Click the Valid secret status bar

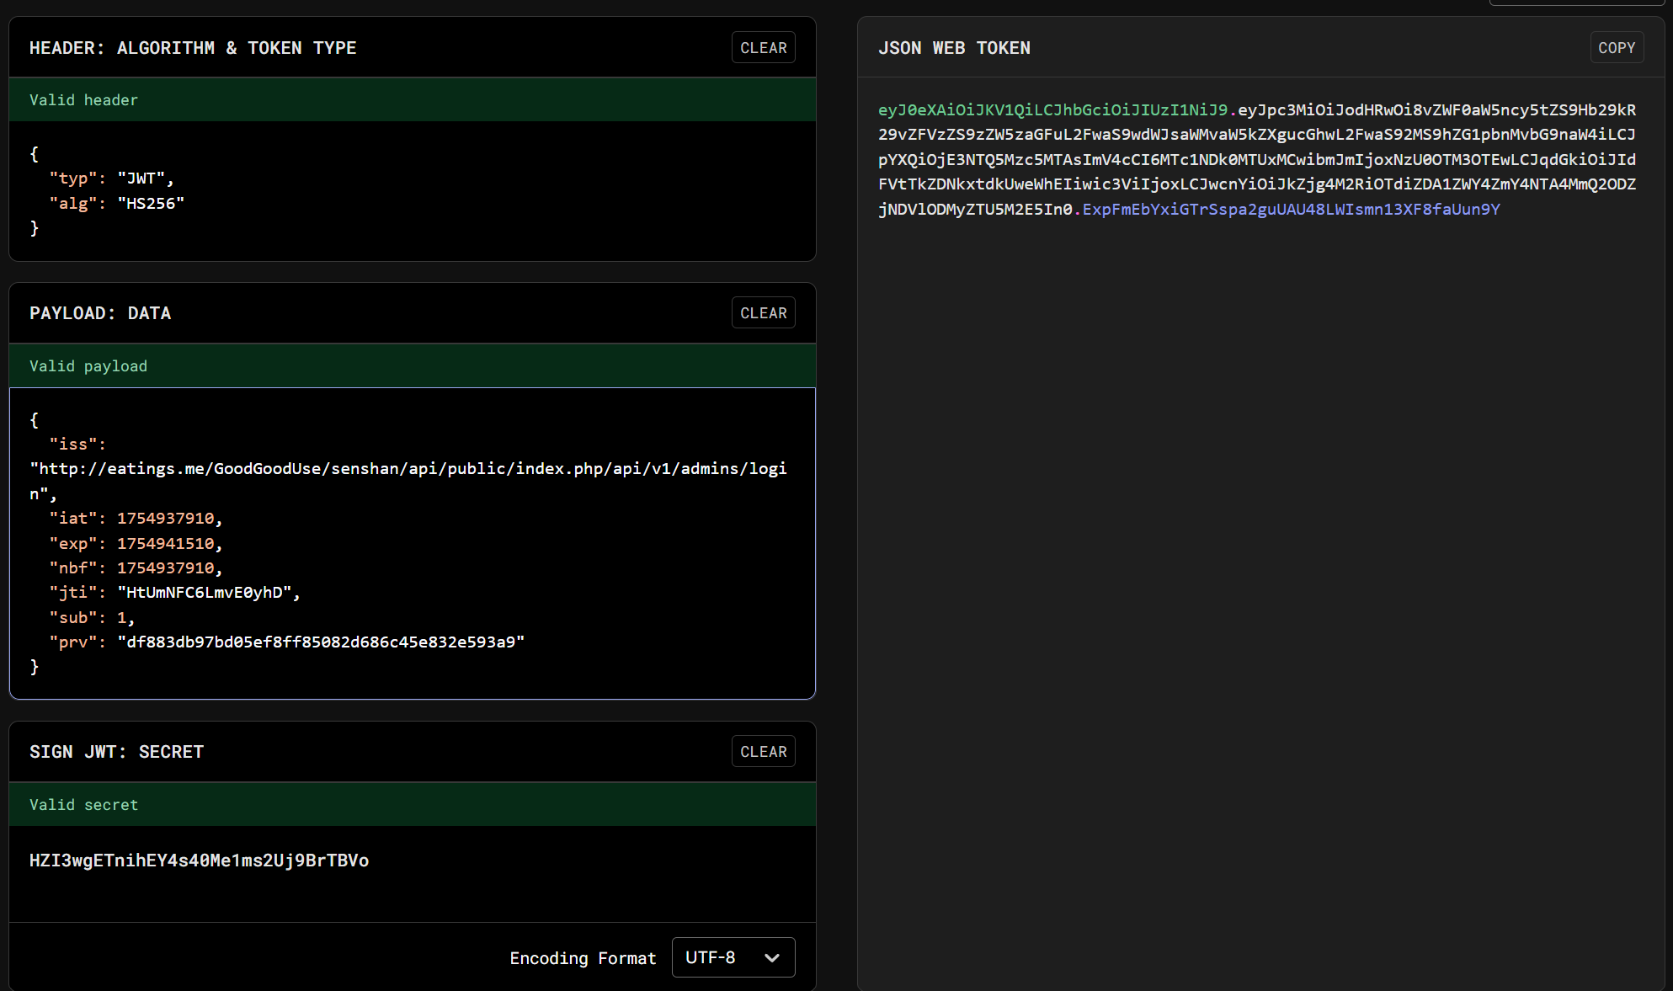[413, 805]
